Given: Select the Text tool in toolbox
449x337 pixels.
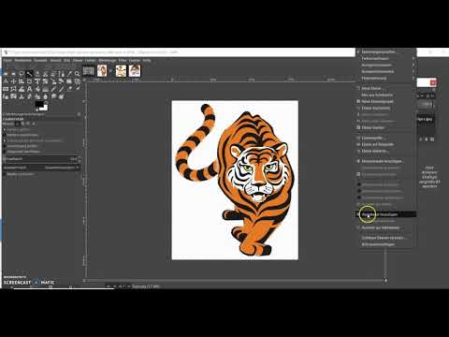Looking at the screenshot, I should coord(29,89).
